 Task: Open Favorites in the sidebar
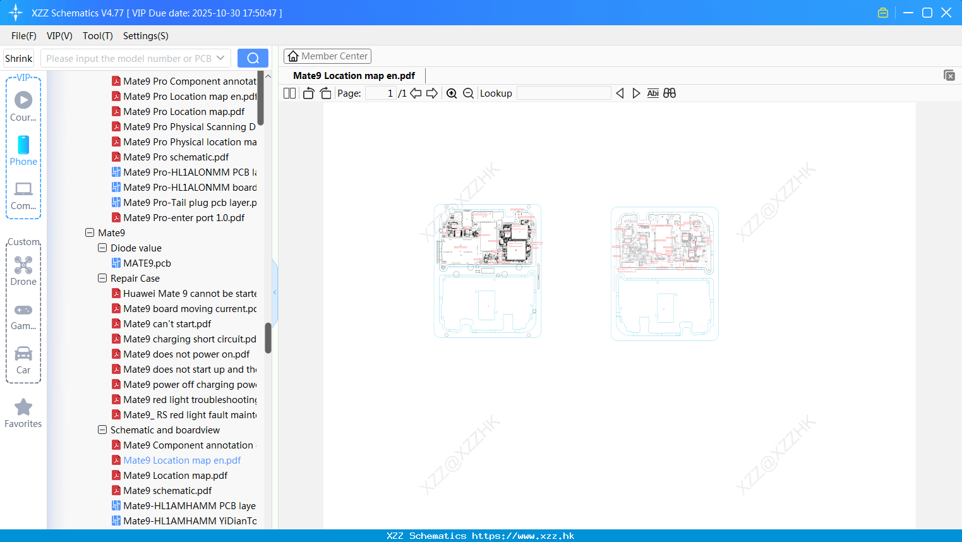point(23,414)
